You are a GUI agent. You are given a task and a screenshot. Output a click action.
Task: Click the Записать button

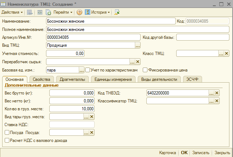[x=201, y=152]
